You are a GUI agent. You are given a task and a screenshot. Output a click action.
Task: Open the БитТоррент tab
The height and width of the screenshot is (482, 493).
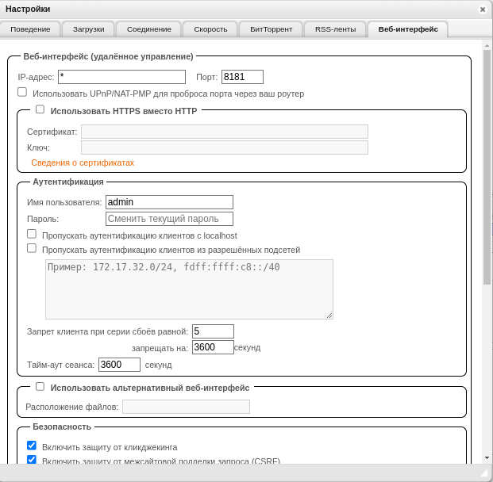click(271, 29)
